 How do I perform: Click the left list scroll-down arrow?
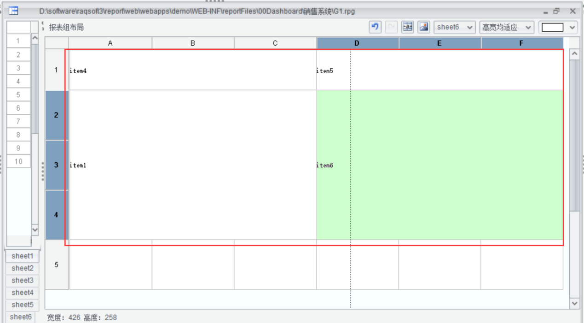[x=35, y=229]
